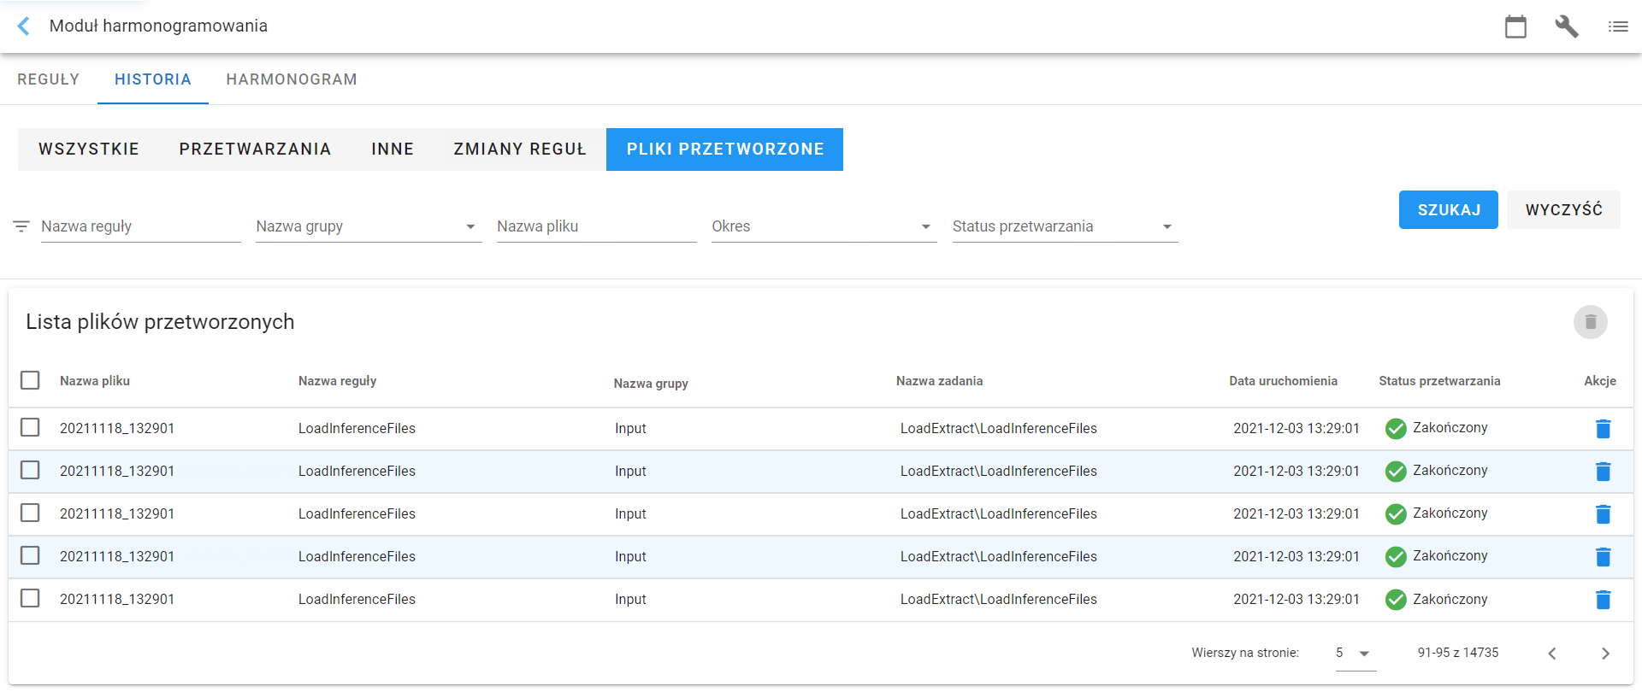The image size is (1642, 692).
Task: Open the Status przetwarzania filter dropdown
Action: [1065, 226]
